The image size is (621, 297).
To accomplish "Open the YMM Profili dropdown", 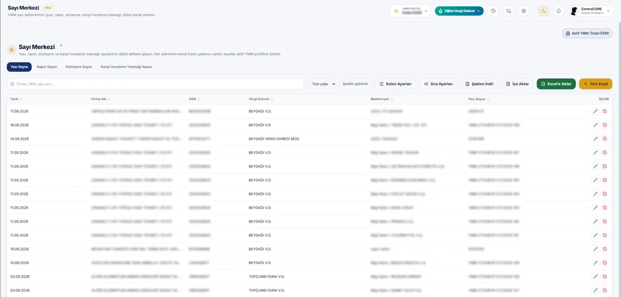I will point(410,11).
